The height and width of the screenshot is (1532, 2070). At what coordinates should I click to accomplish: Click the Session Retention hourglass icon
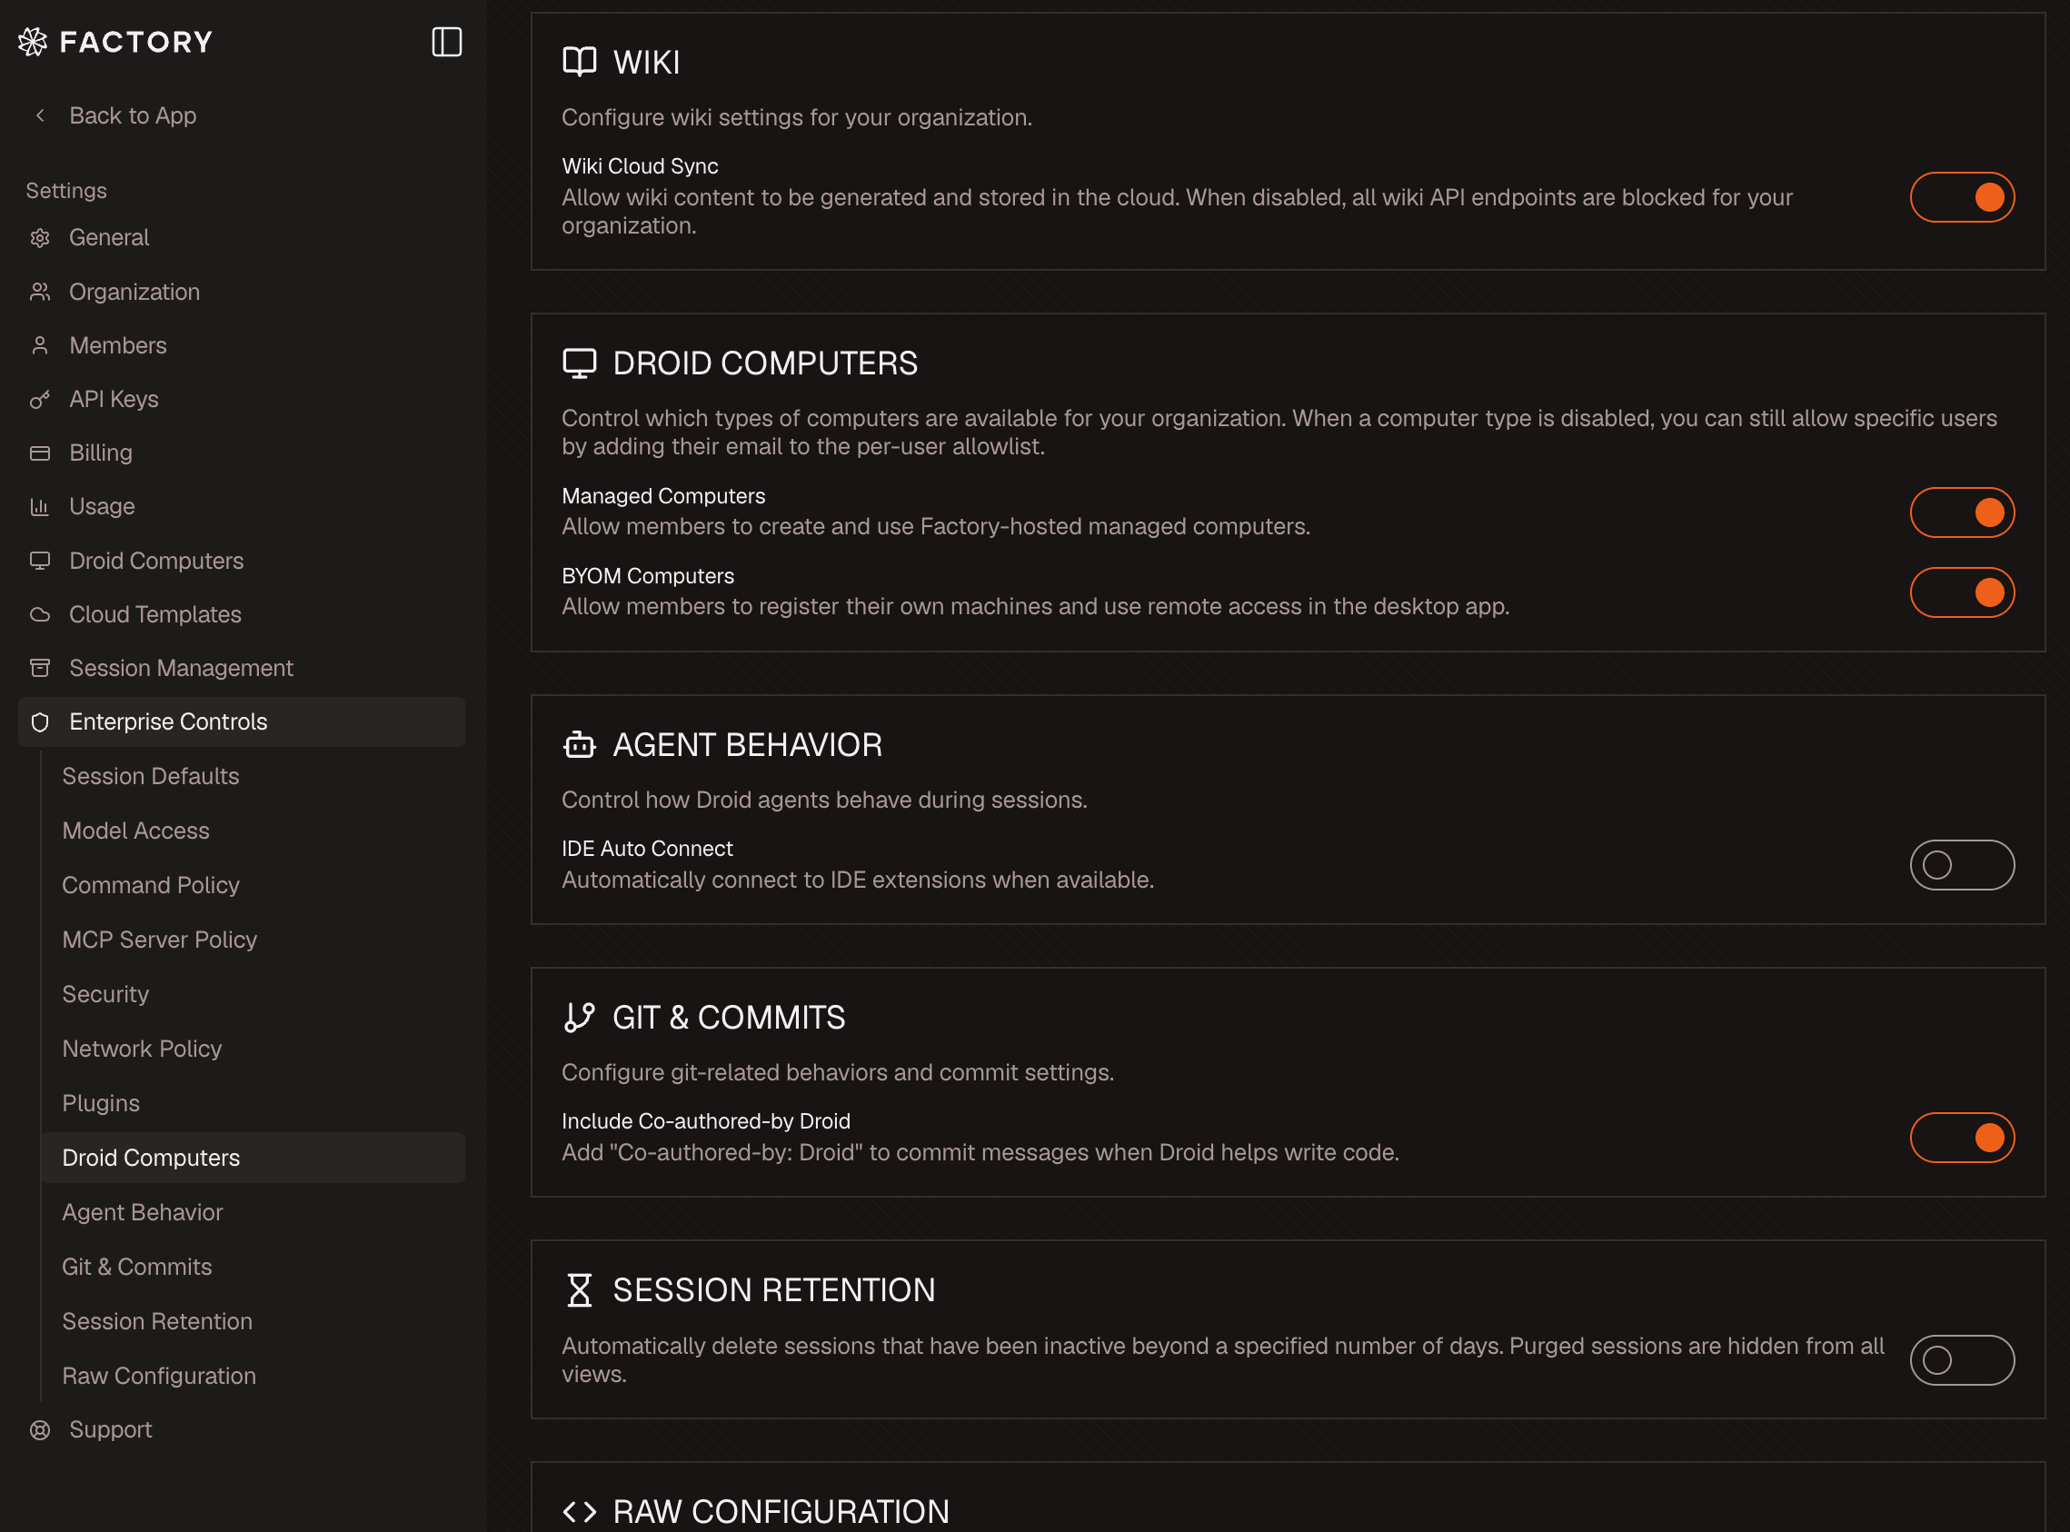click(580, 1290)
